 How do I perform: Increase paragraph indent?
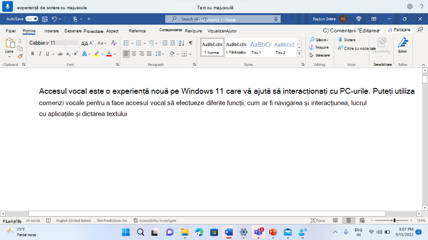(173, 43)
